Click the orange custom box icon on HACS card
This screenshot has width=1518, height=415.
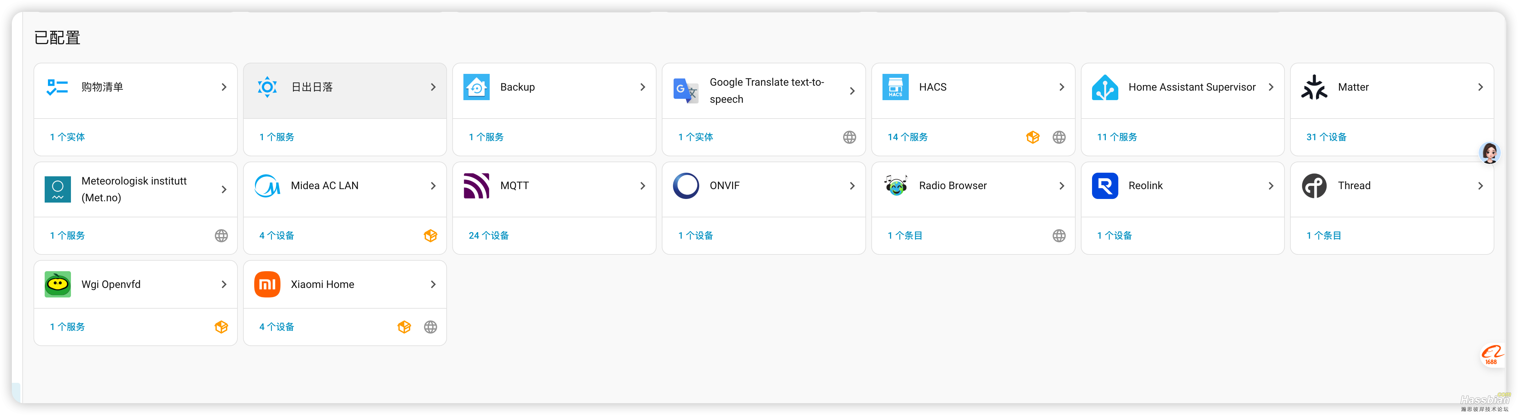pyautogui.click(x=1033, y=137)
